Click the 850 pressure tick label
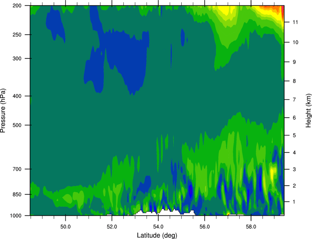The image size is (312, 239). [x=17, y=195]
